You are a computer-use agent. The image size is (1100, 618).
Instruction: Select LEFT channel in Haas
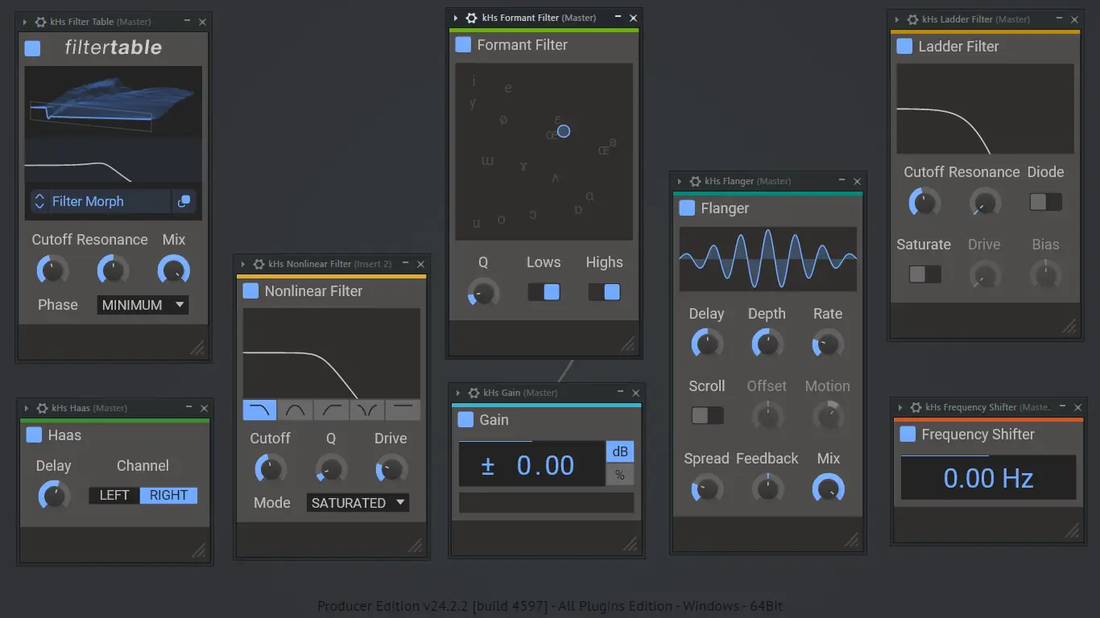[114, 496]
